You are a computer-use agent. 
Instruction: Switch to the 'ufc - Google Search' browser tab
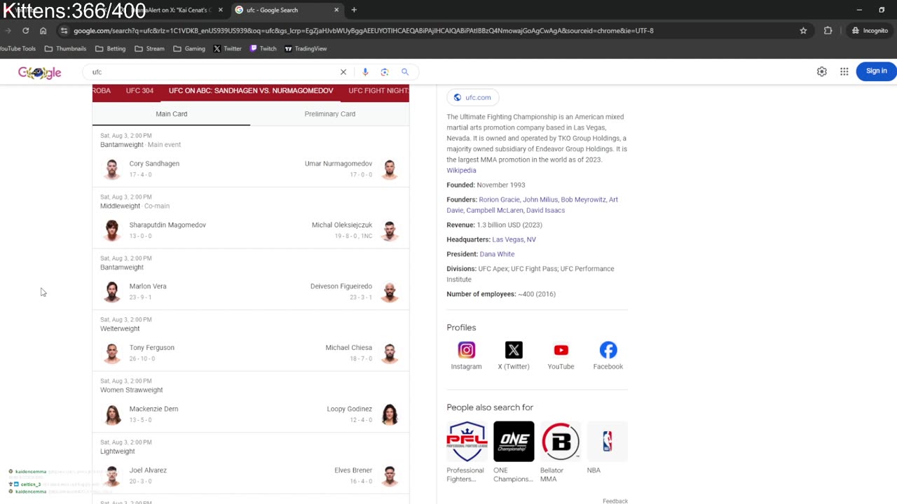tap(287, 10)
